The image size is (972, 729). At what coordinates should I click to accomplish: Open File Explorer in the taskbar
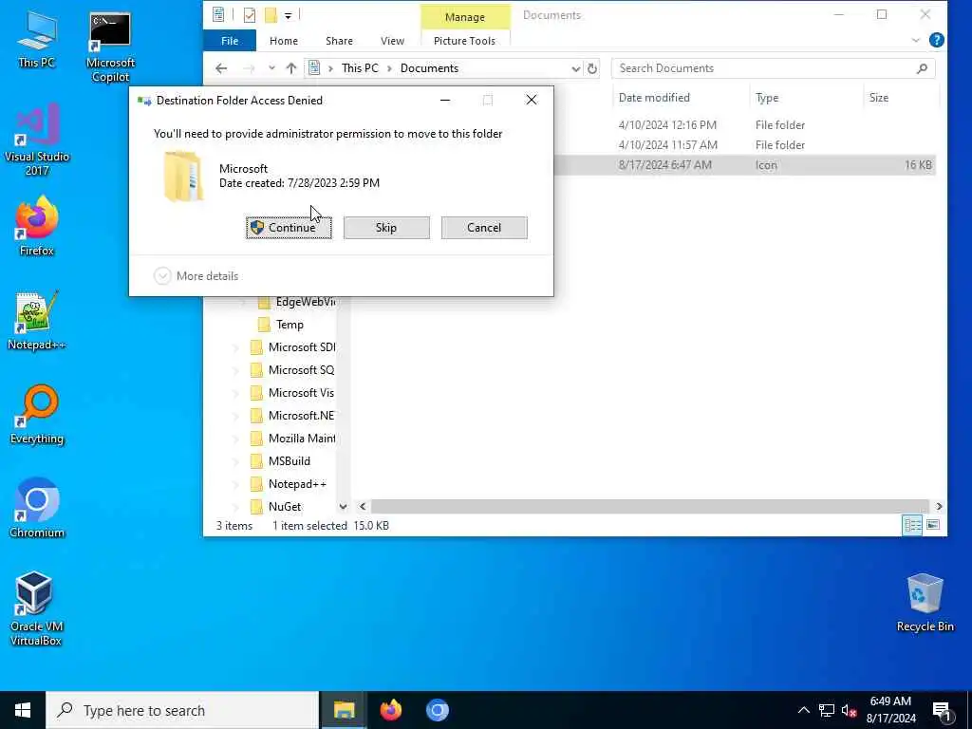point(344,710)
